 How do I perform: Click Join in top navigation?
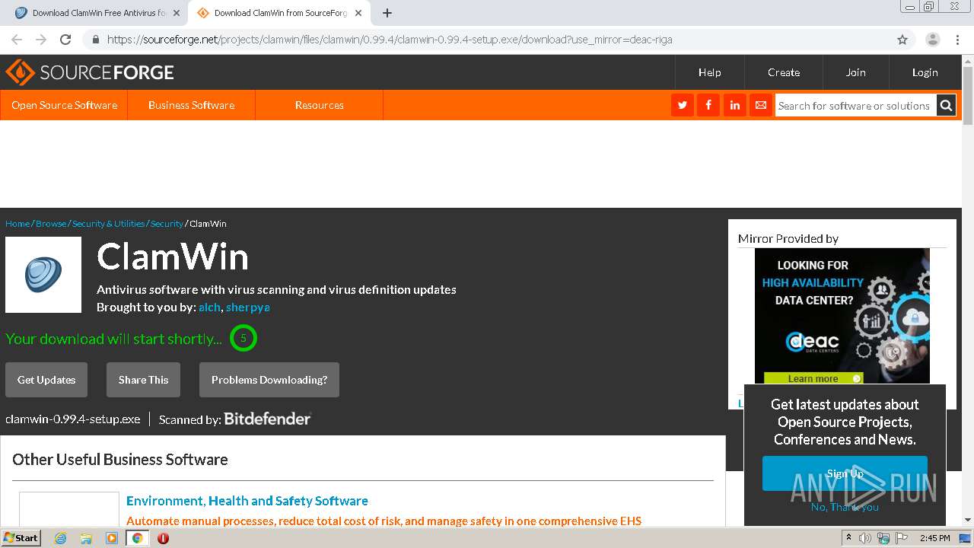[855, 72]
